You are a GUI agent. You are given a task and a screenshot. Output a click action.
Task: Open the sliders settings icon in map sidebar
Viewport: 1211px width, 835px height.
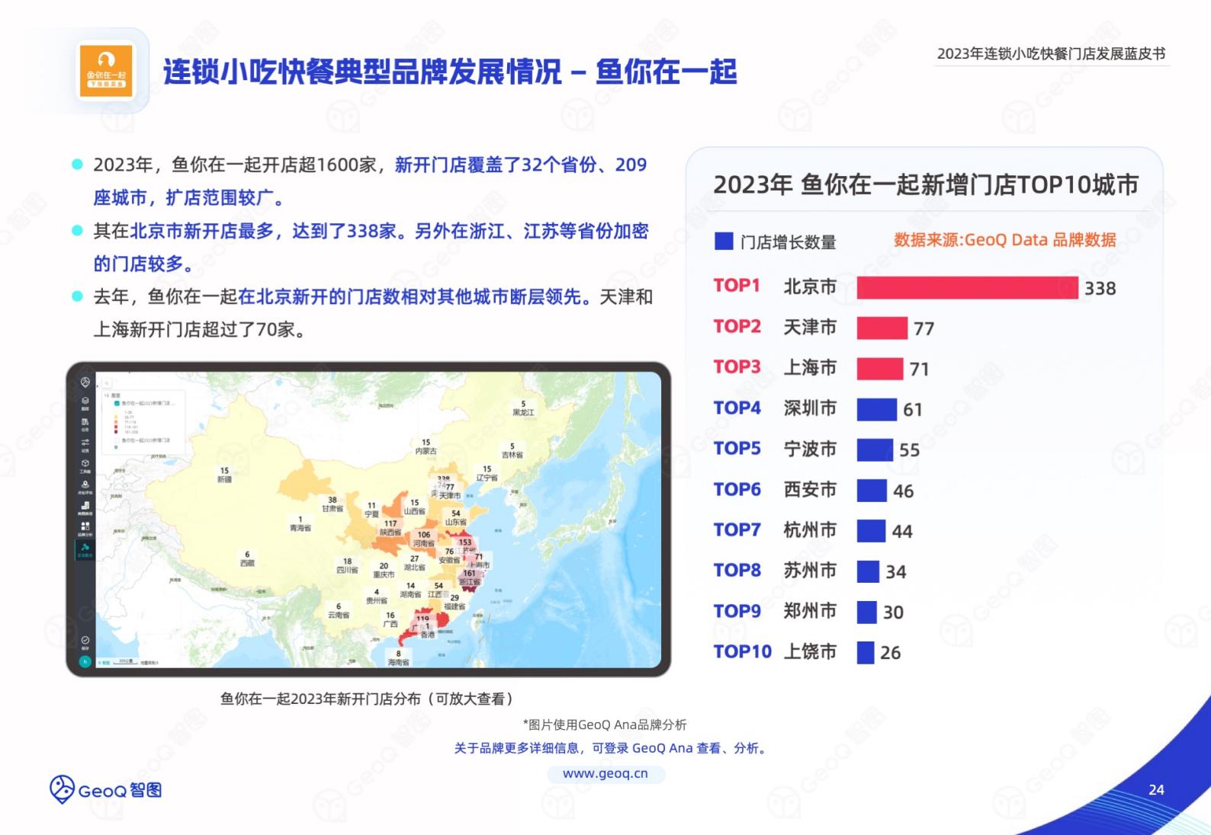(85, 442)
